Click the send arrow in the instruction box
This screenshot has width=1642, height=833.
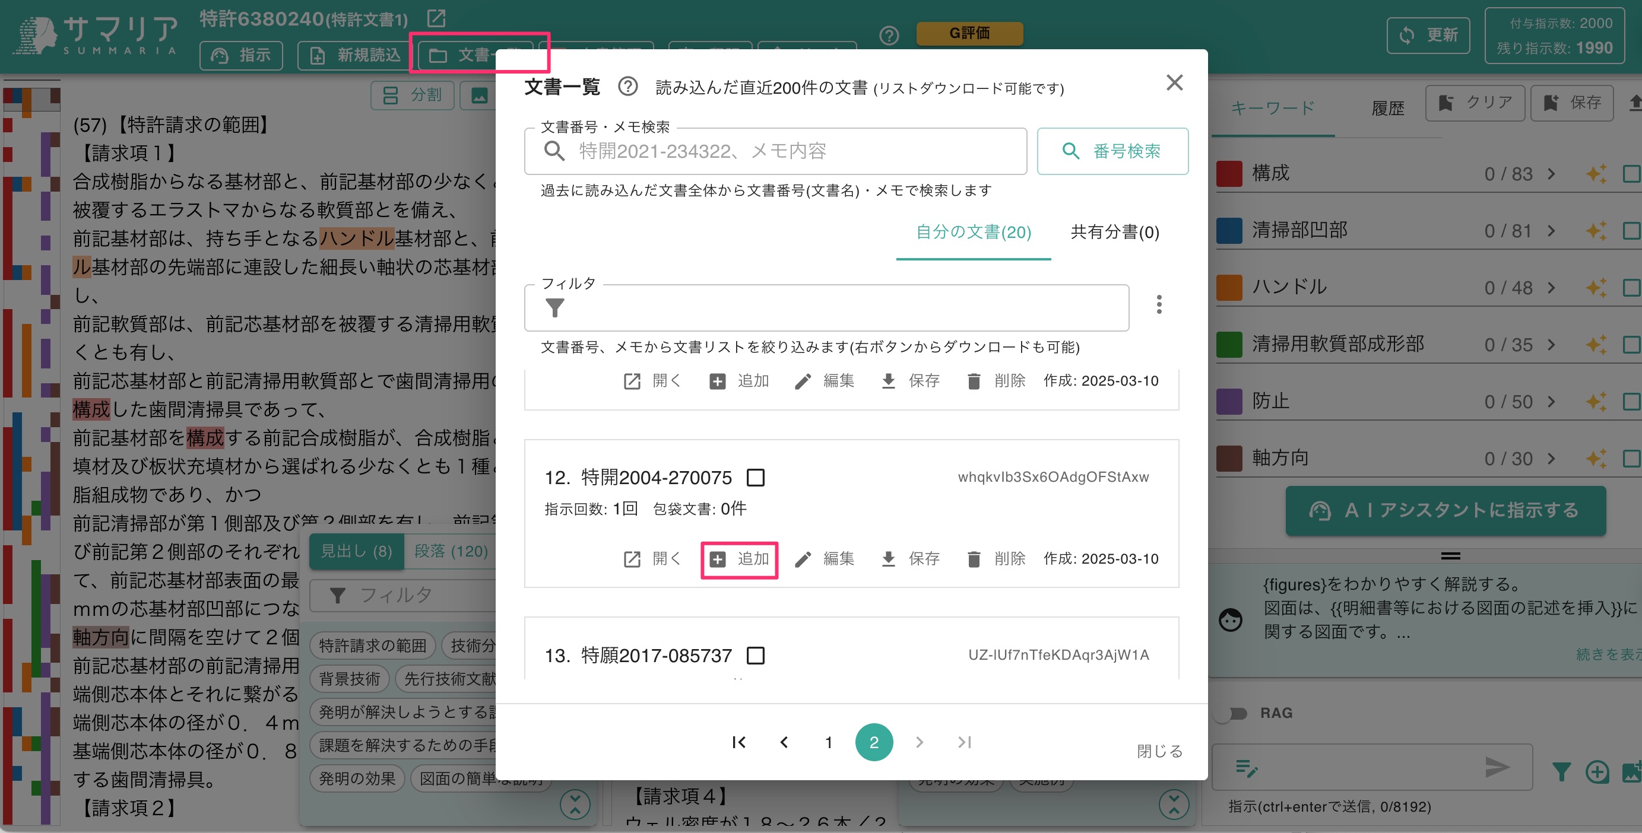[1497, 767]
